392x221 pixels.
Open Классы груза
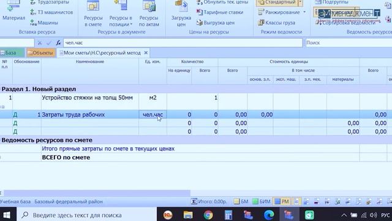coord(276,23)
